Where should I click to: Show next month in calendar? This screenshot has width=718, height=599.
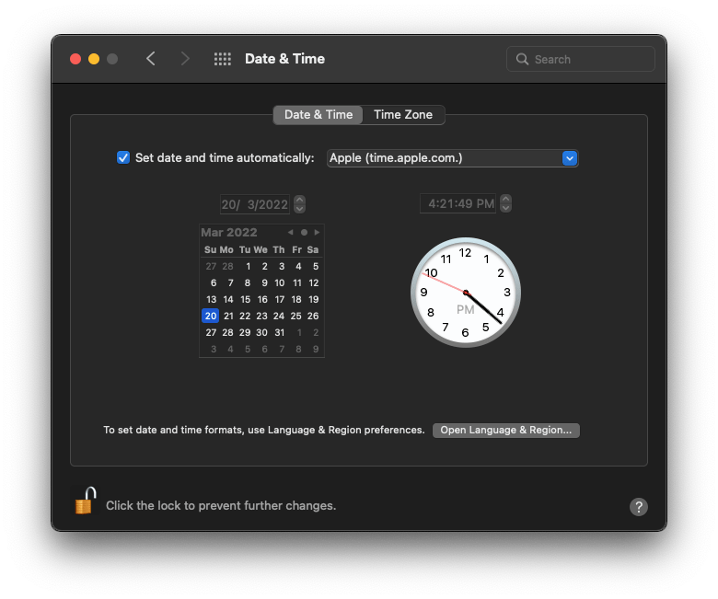click(x=318, y=233)
